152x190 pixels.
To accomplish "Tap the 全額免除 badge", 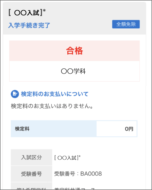I will (126, 24).
